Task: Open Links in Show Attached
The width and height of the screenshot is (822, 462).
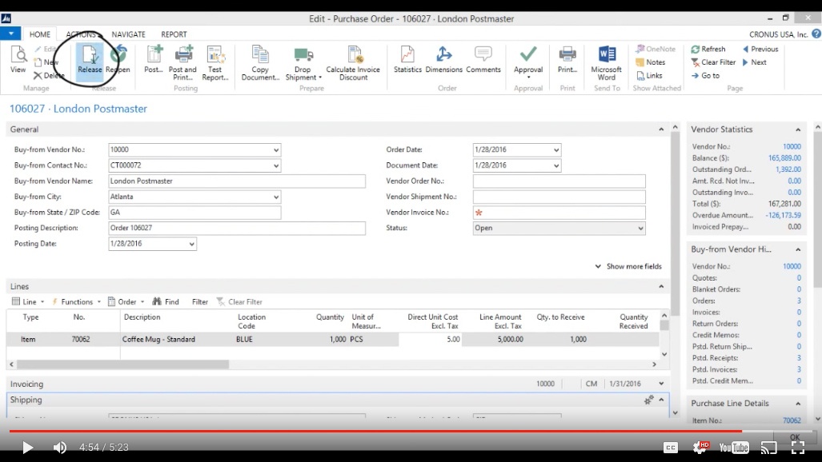Action: click(650, 75)
